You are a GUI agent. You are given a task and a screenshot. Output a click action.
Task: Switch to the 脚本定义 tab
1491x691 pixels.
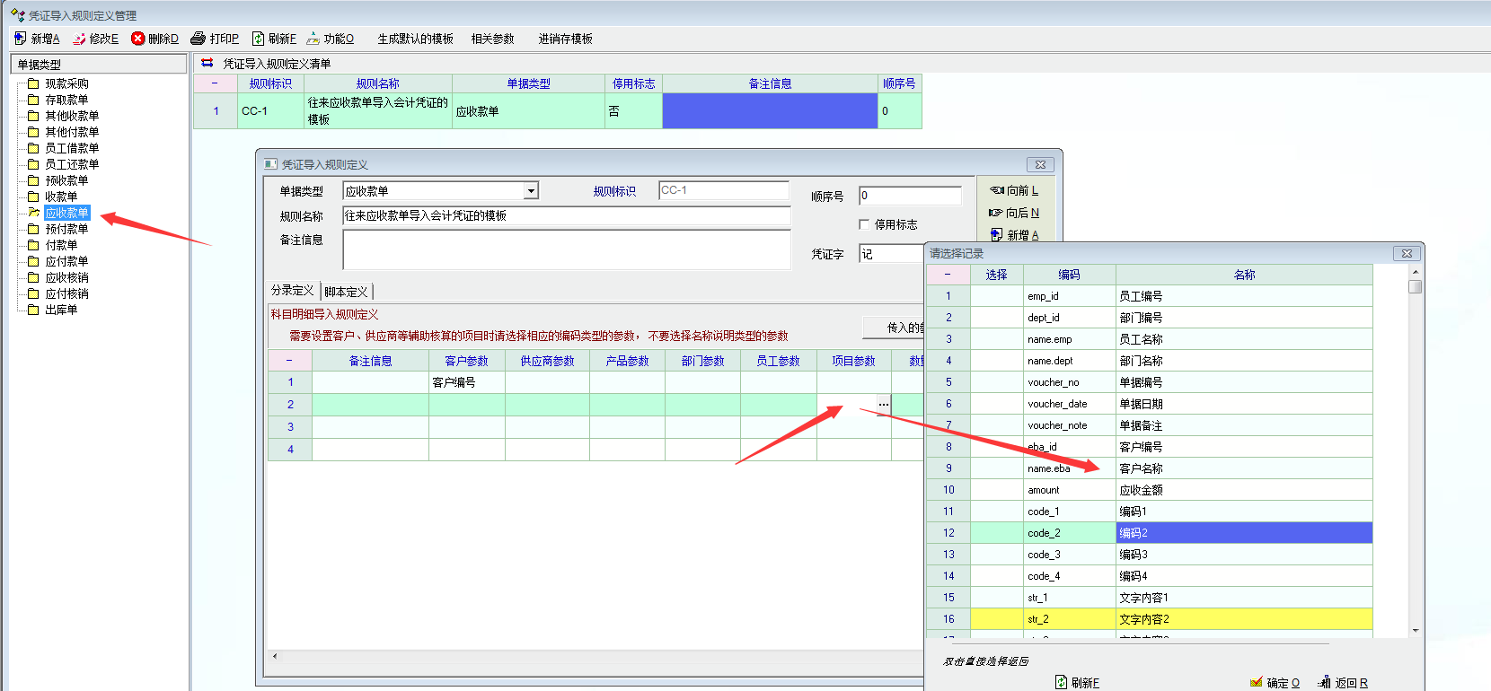pyautogui.click(x=346, y=292)
